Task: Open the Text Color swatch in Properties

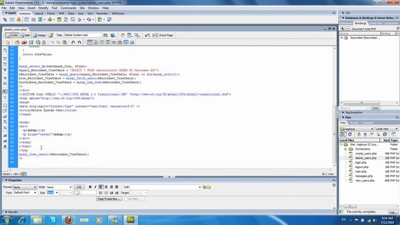Action: point(76,193)
